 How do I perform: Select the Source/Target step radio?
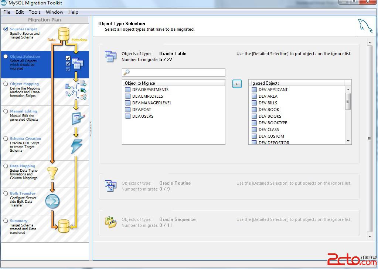pyautogui.click(x=6, y=29)
